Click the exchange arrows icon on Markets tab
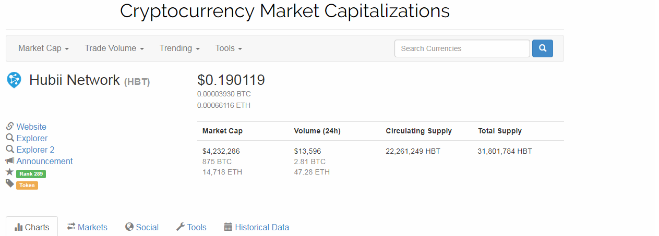Screen dimensions: 659x236 pos(71,227)
